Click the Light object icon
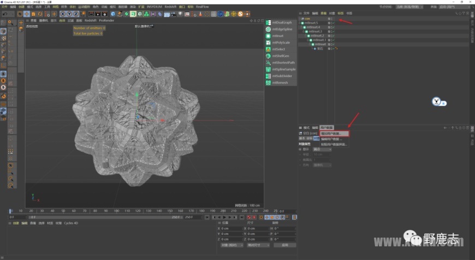 click(x=180, y=14)
